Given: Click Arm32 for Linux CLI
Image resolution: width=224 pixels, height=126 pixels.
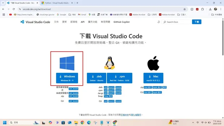Looking at the screenshot, I should coord(111,101).
